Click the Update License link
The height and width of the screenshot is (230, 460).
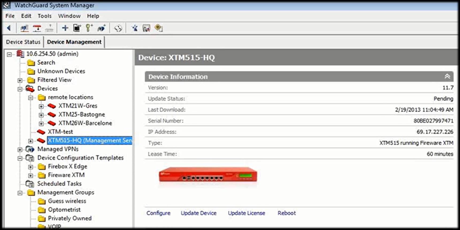point(246,213)
